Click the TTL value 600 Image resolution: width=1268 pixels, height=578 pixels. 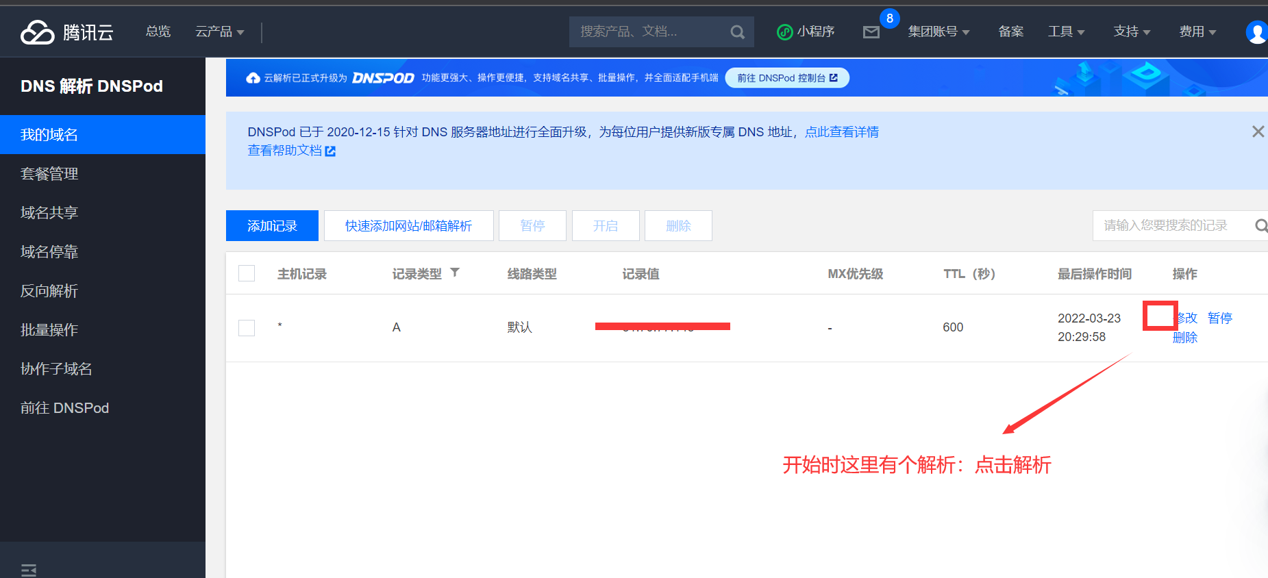click(953, 327)
